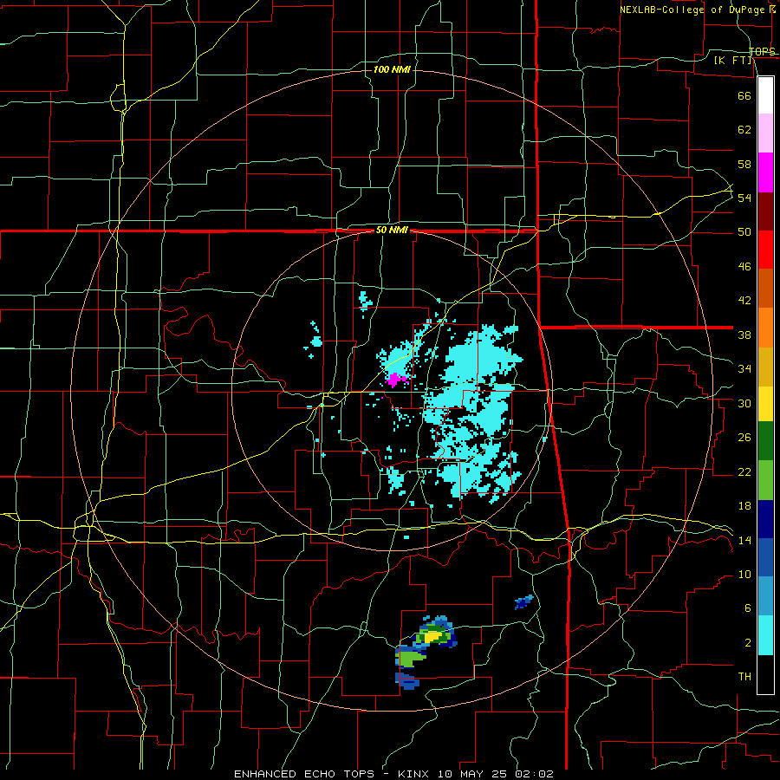Click the '38' legend value
Viewport: 780px width, 780px height.
(744, 335)
